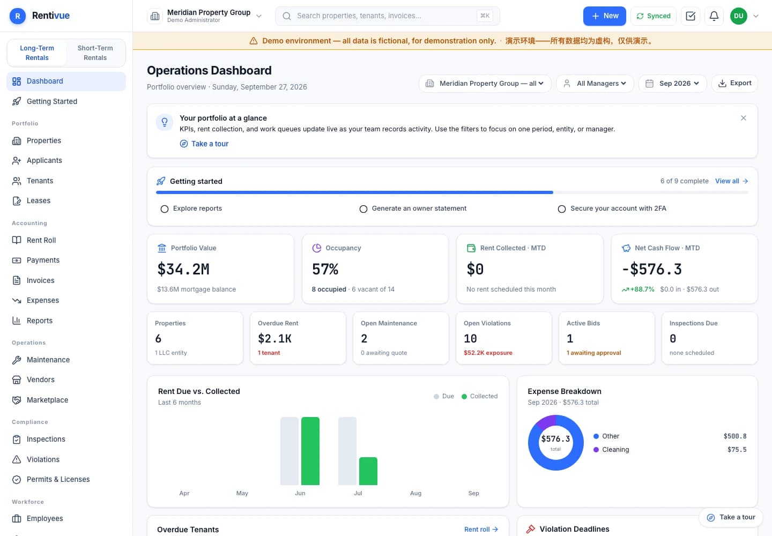The image size is (772, 536).
Task: Go to Tenants in the sidebar
Action: [66, 181]
